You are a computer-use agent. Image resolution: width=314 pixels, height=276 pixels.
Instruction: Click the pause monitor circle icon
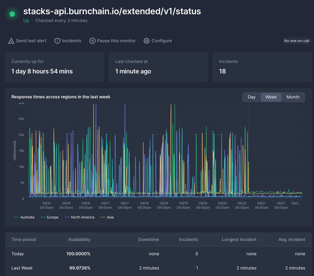[92, 41]
